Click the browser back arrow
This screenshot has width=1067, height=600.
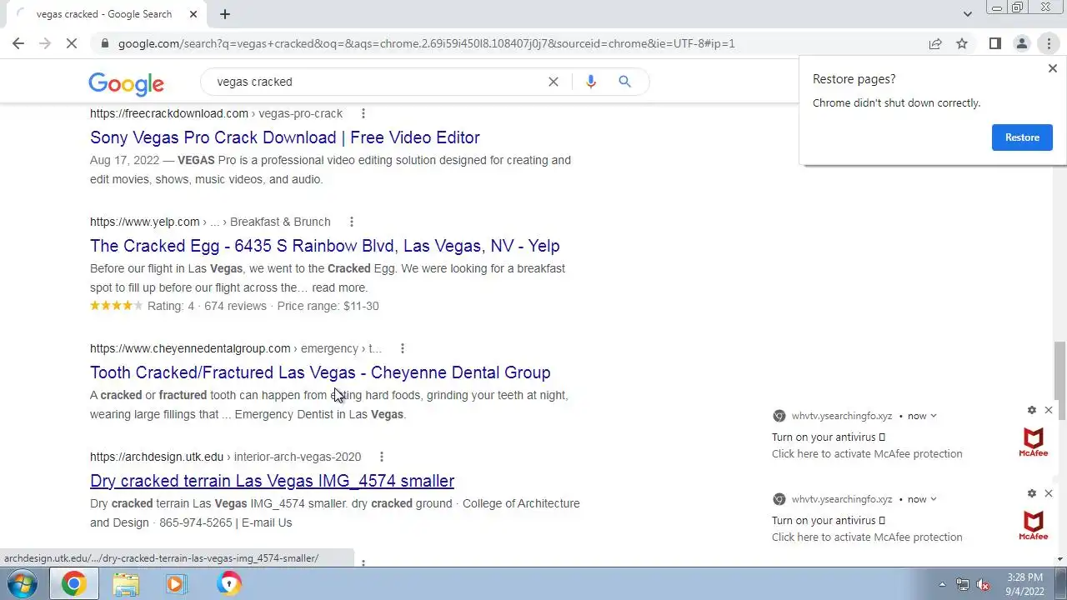pyautogui.click(x=18, y=43)
